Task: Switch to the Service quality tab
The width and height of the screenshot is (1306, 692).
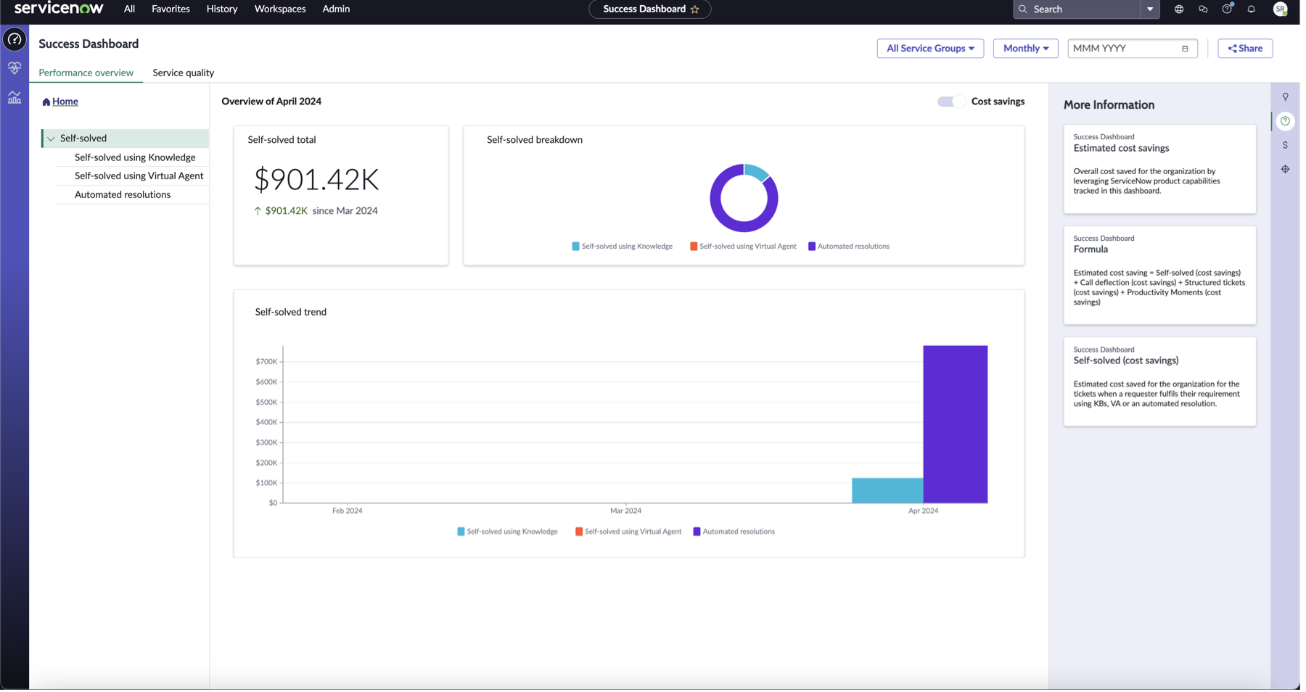Action: [x=184, y=73]
